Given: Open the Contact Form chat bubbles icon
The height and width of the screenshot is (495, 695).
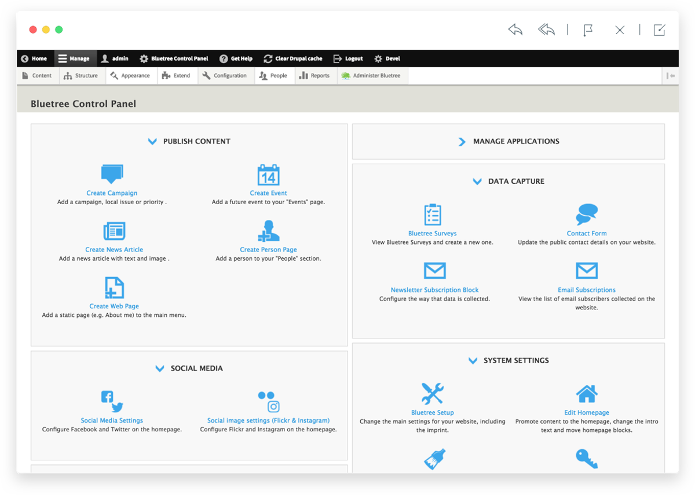Looking at the screenshot, I should (x=587, y=215).
